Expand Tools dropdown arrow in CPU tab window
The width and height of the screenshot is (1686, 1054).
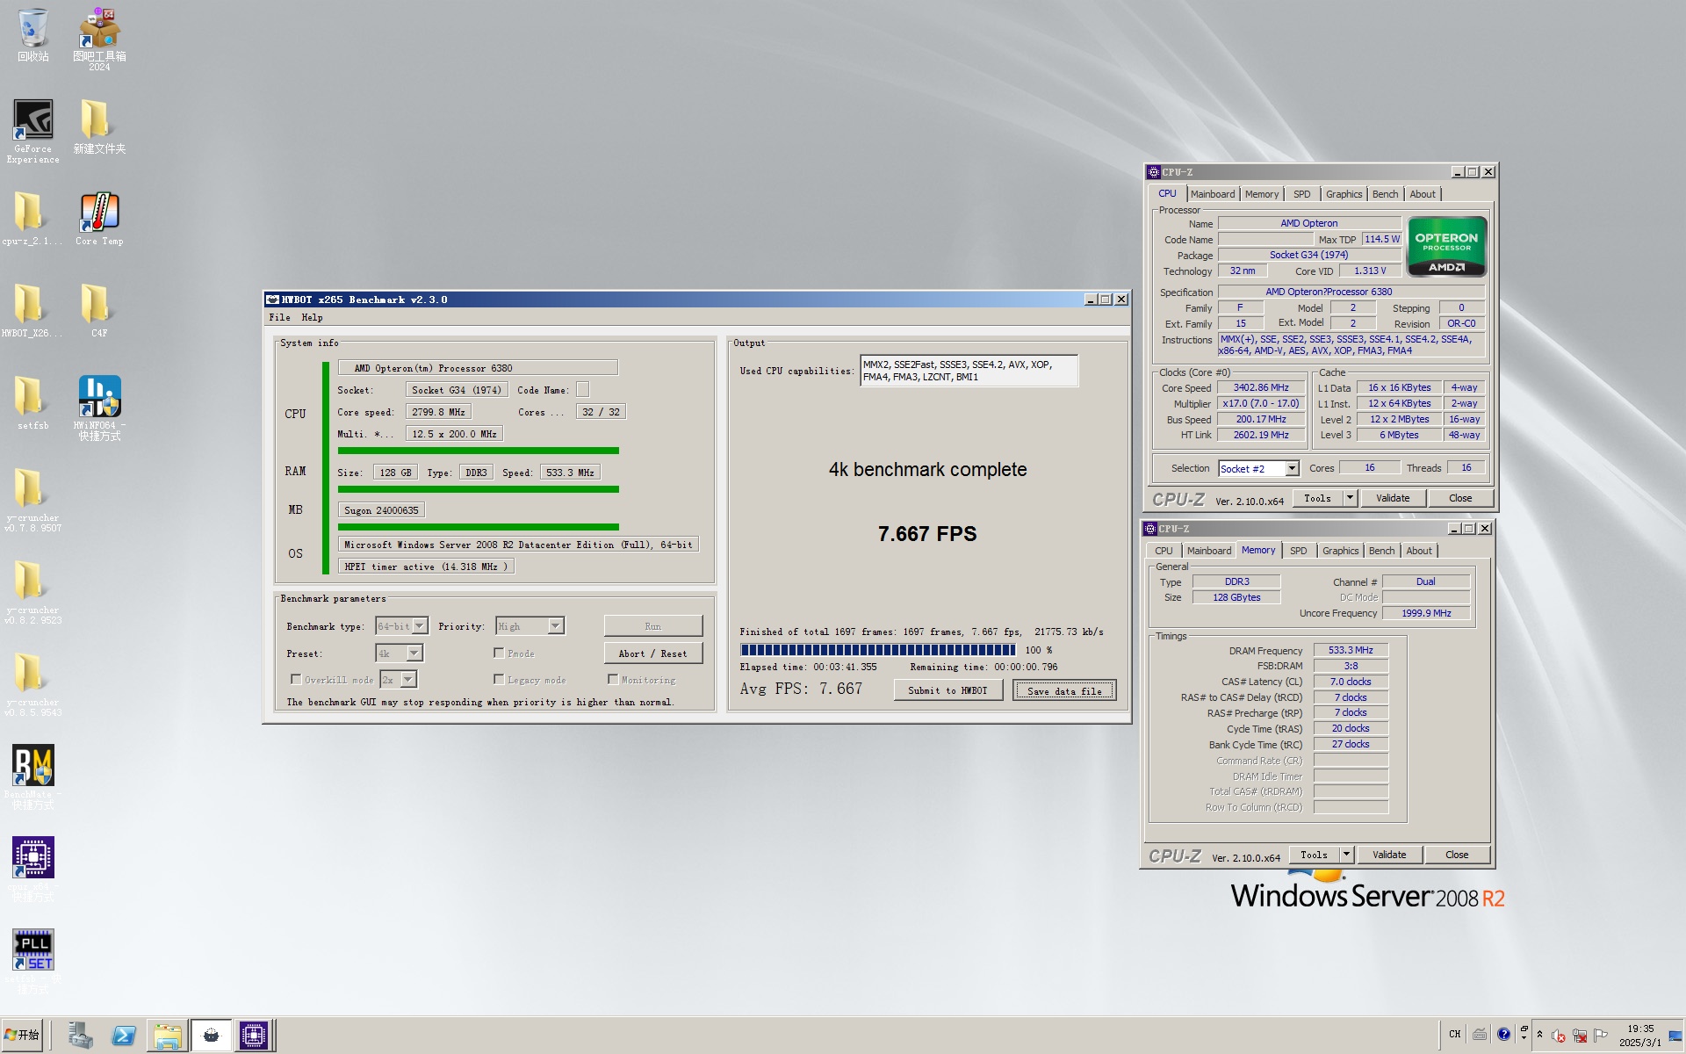click(1350, 498)
